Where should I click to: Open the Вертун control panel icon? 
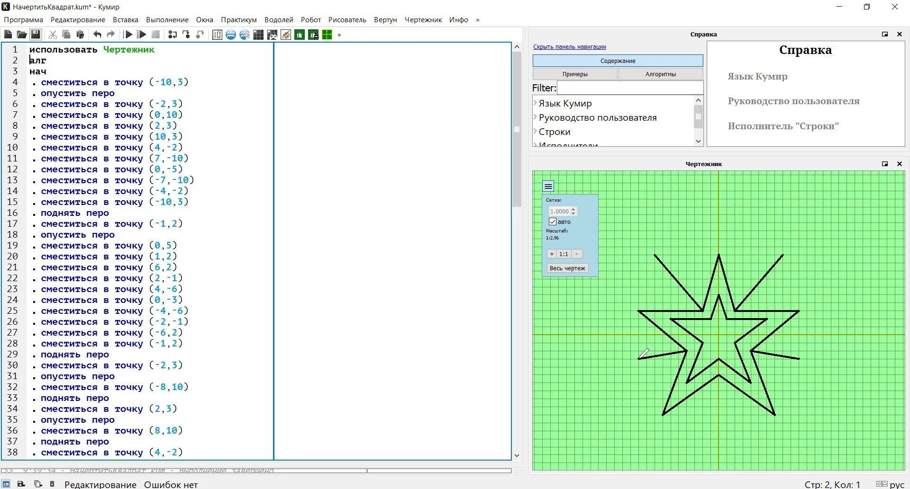(313, 35)
